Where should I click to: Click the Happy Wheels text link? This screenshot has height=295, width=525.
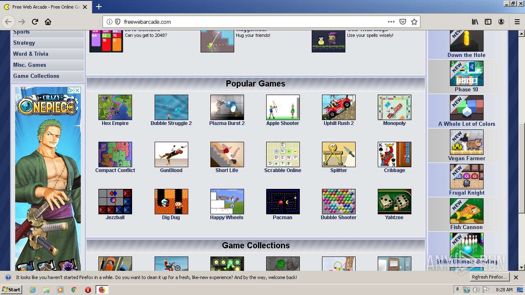pos(227,218)
